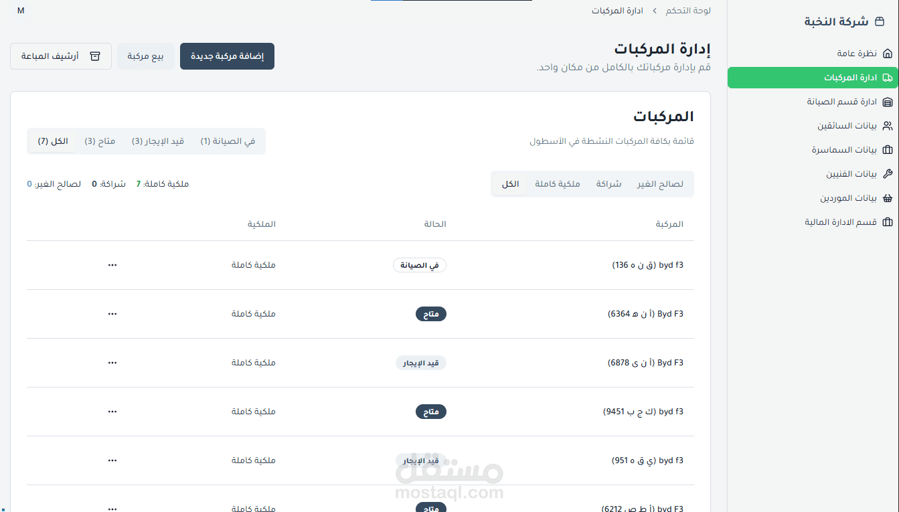Click the ادارة المركبات truck icon
The image size is (899, 512).
(x=888, y=78)
